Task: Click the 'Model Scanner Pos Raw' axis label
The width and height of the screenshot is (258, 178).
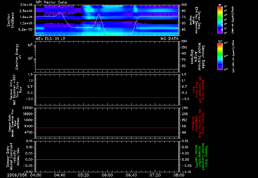Action: pos(14,123)
